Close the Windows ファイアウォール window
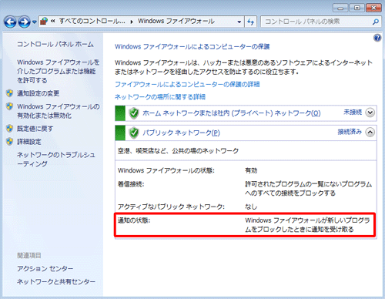The image size is (385, 299). pos(373,8)
